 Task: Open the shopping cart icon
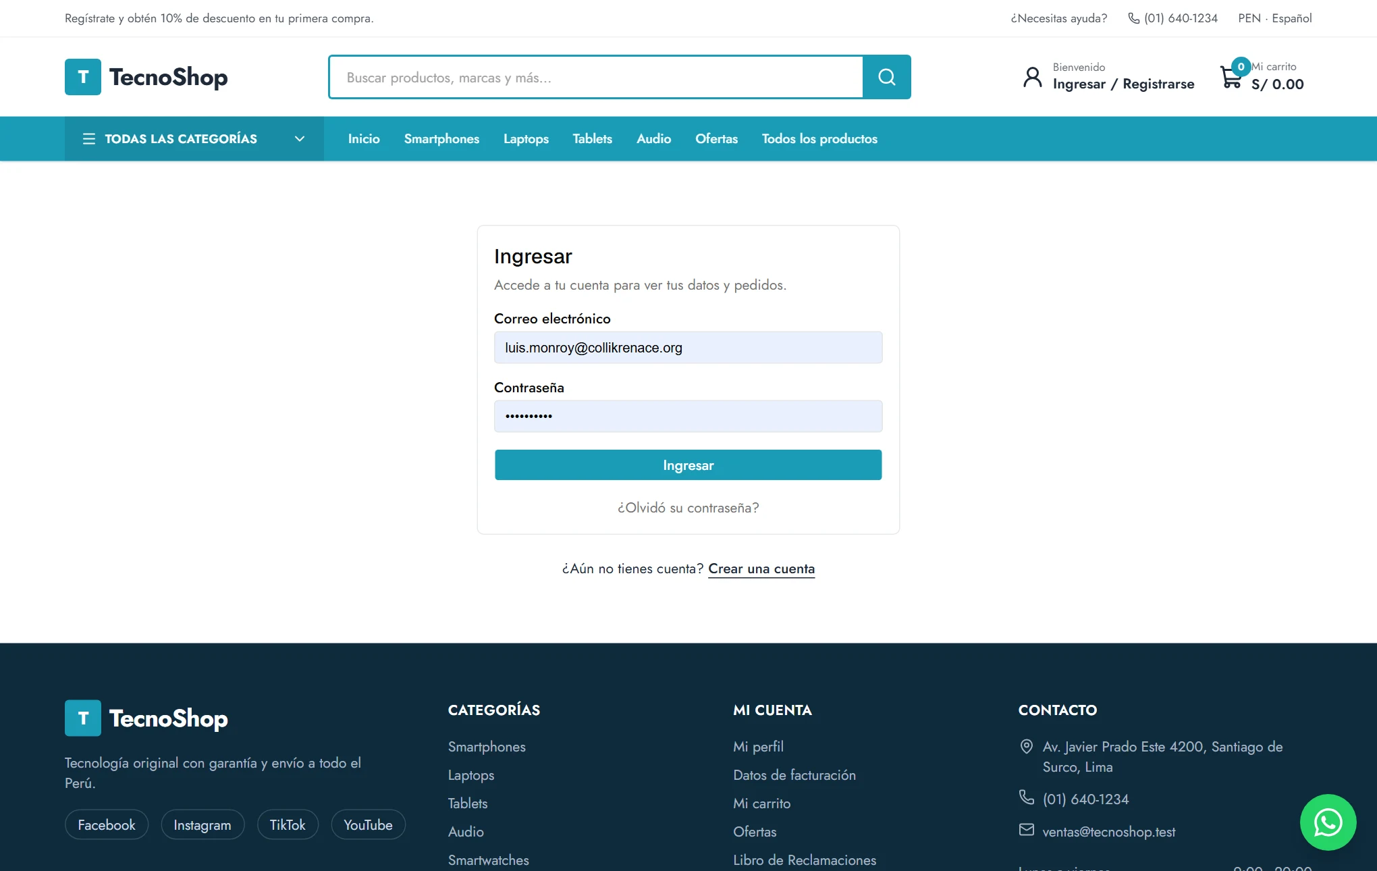point(1231,77)
